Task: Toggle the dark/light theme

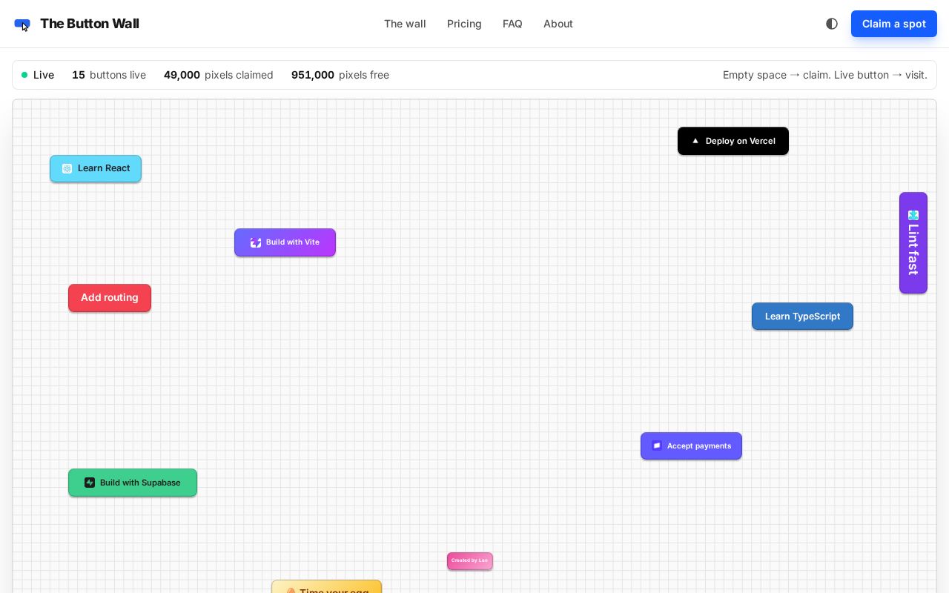Action: [x=832, y=24]
